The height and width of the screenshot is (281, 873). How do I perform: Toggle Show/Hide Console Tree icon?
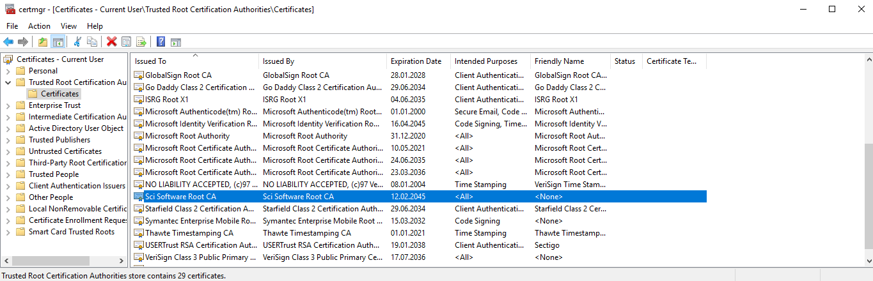point(58,42)
